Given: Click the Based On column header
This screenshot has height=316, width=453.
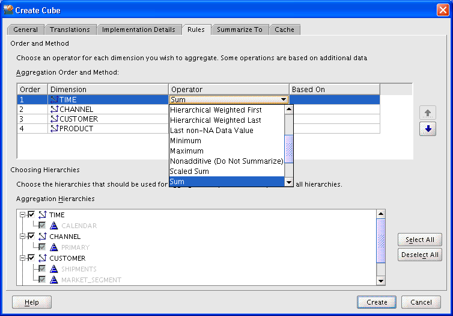Looking at the screenshot, I should click(335, 90).
